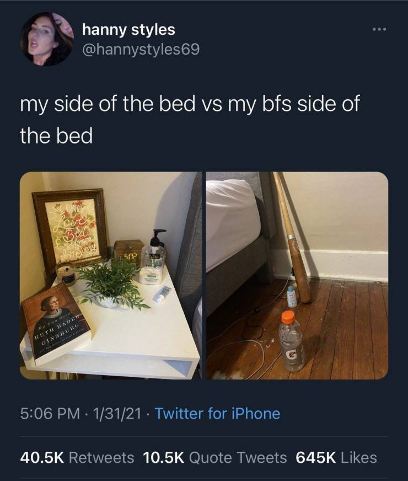This screenshot has height=481, width=408.
Task: Click the display name hanny styles
Action: (x=129, y=29)
